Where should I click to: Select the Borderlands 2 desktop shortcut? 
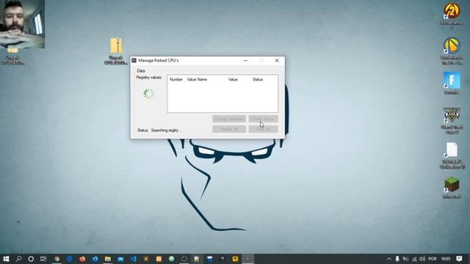click(452, 15)
